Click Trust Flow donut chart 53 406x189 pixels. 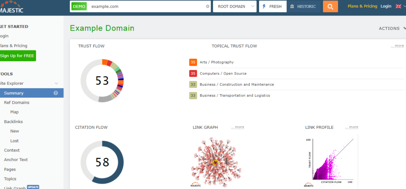click(x=102, y=81)
